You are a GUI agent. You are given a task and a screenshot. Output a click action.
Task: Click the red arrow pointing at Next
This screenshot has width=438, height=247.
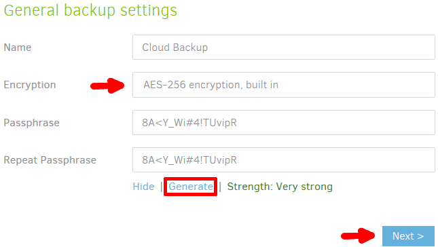click(358, 235)
